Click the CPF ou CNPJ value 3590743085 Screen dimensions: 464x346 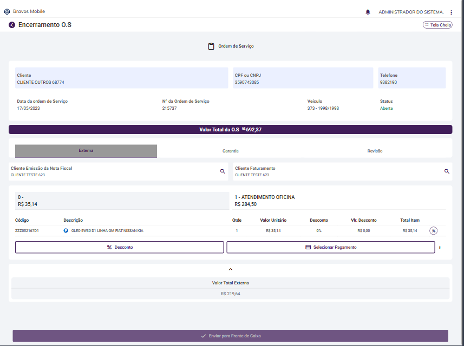coord(247,82)
